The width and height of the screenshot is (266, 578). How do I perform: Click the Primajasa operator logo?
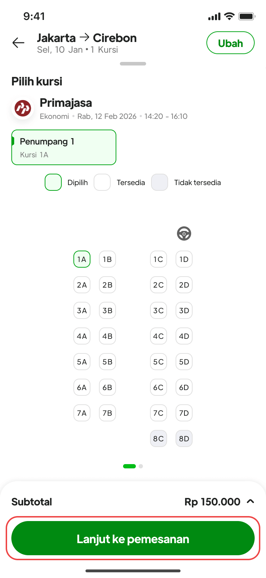pyautogui.click(x=23, y=109)
